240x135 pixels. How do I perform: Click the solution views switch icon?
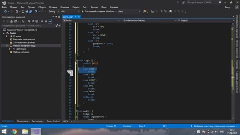(x=15, y=21)
